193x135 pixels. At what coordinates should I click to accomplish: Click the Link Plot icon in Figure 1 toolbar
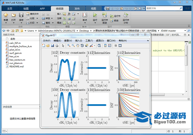tap(99, 46)
